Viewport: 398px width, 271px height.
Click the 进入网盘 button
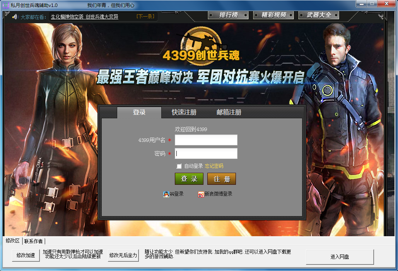340,257
